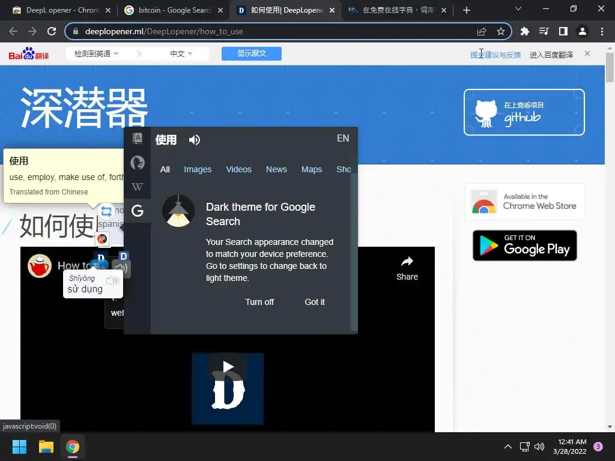Screen dimensions: 615x461
Task: Open the network tray icon
Action: [x=524, y=447]
